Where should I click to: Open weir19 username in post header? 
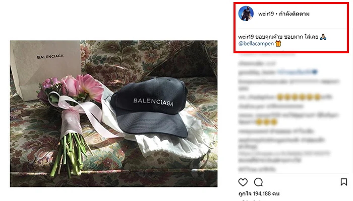(x=266, y=14)
